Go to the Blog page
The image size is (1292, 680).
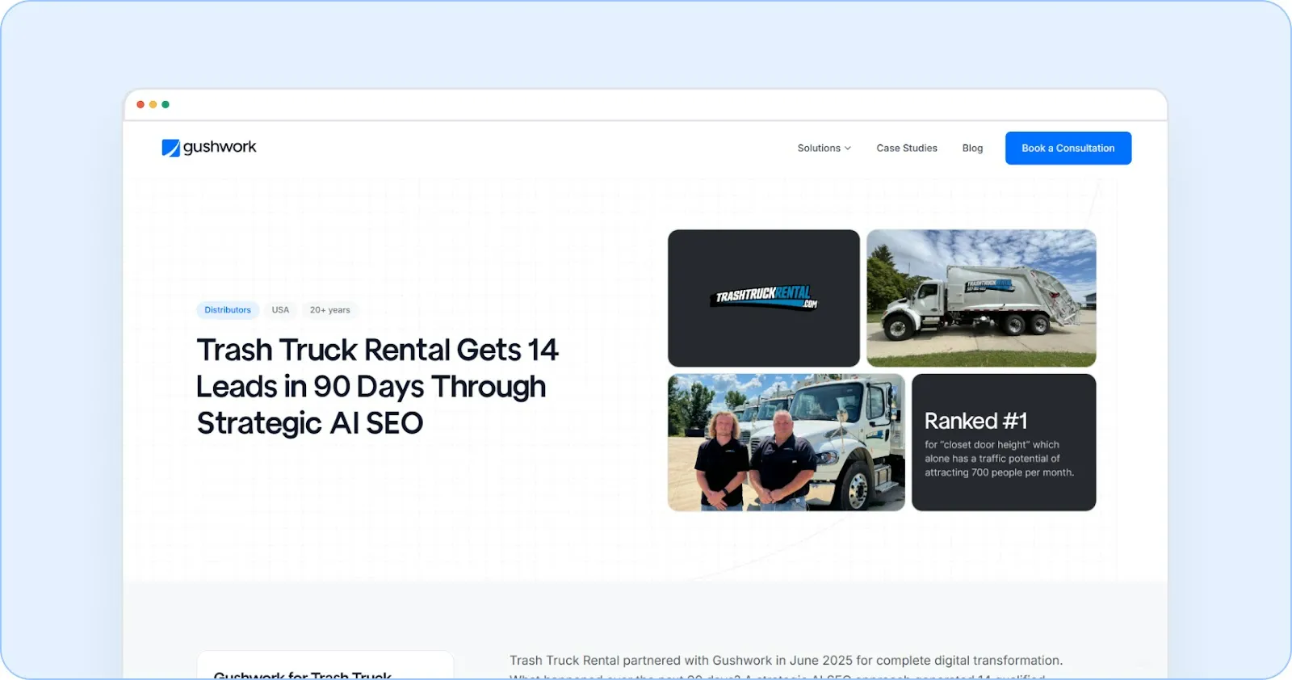[x=972, y=148]
